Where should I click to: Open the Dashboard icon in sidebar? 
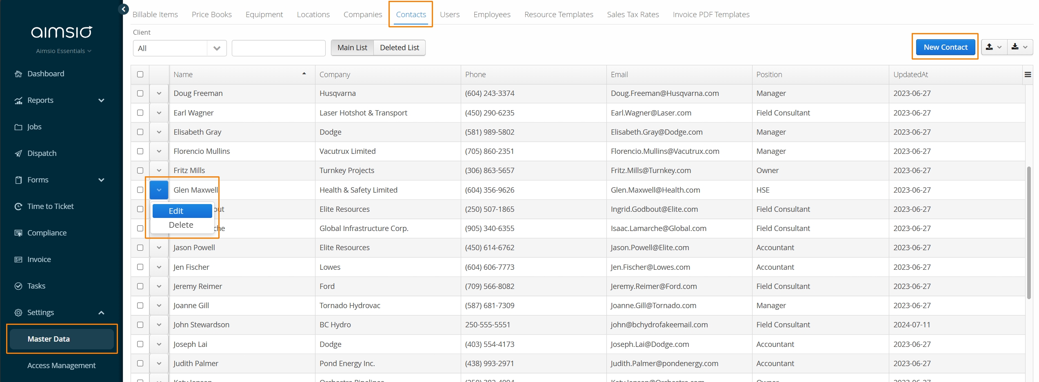pyautogui.click(x=18, y=74)
